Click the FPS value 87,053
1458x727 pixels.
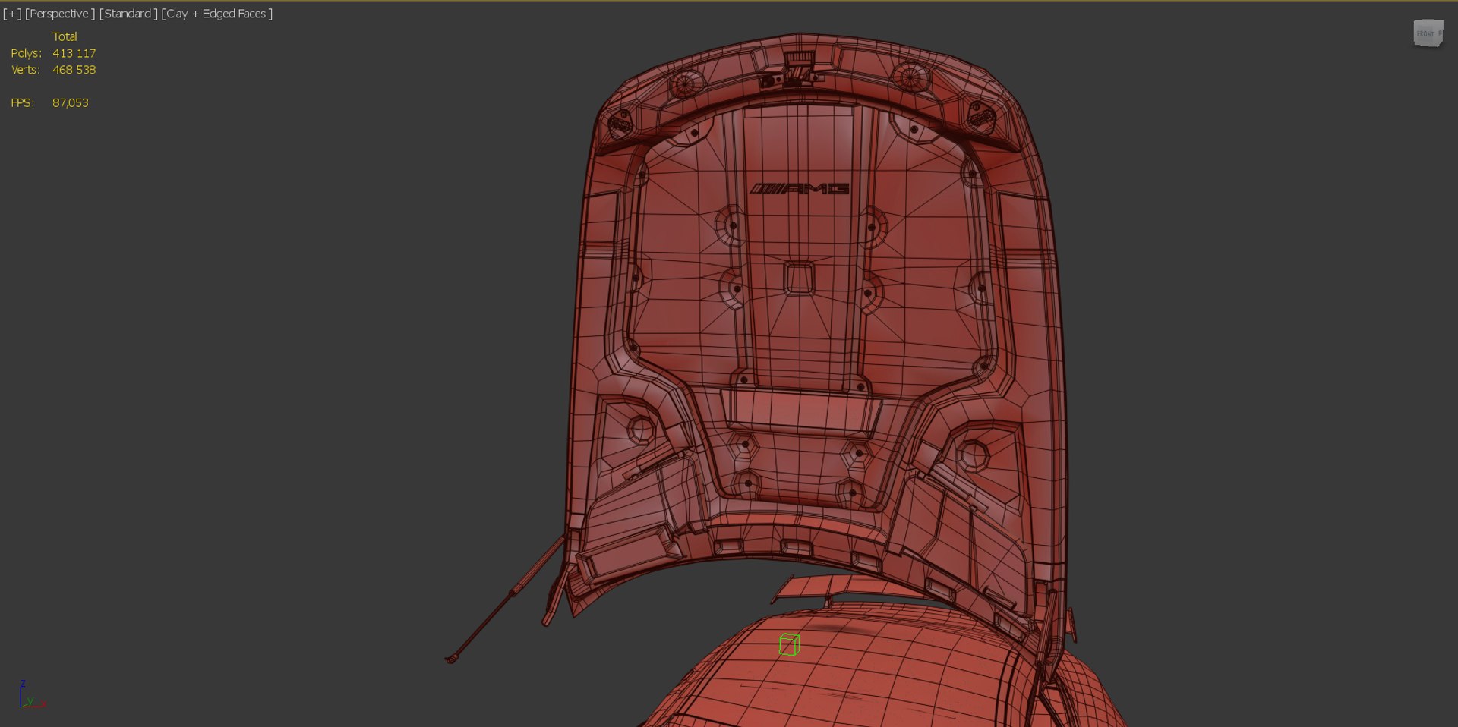pyautogui.click(x=71, y=102)
